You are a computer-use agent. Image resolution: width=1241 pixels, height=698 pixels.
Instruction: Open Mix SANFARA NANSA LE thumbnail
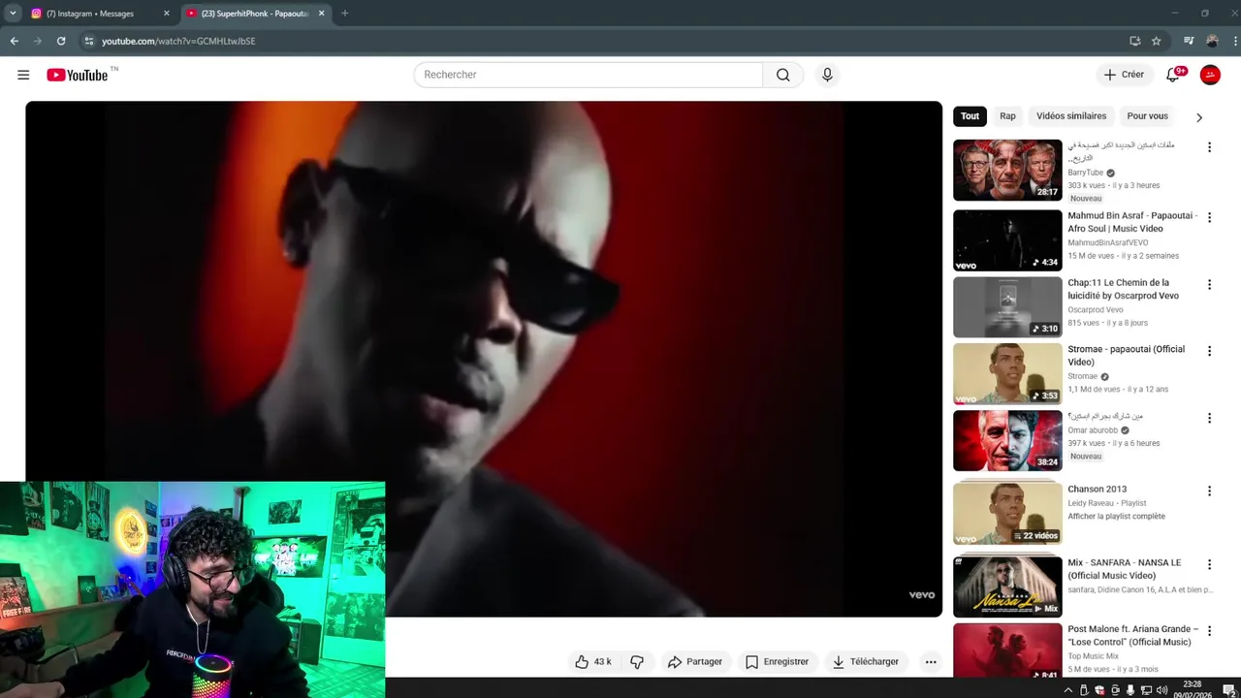[x=1007, y=587]
